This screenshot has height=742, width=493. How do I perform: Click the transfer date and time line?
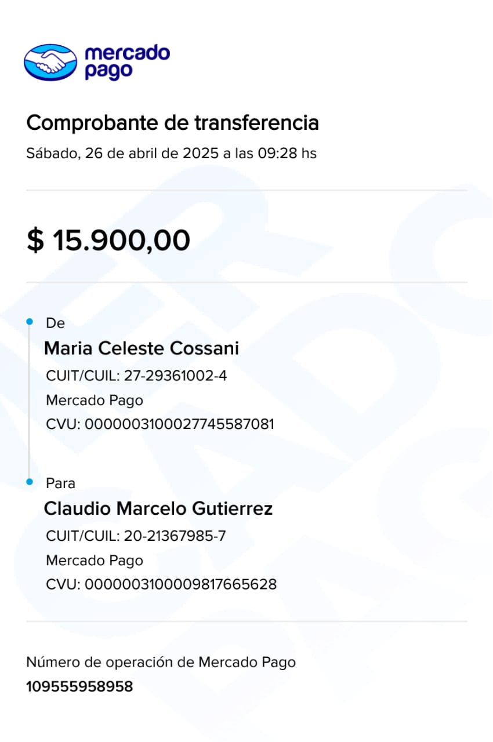click(x=171, y=154)
